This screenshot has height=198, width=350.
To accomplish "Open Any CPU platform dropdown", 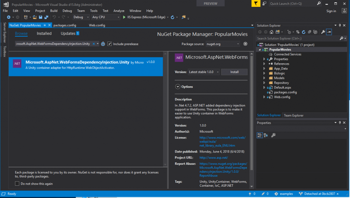I will tap(106, 17).
